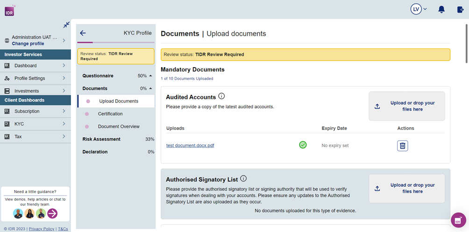Click the IDR logo

click(9, 10)
